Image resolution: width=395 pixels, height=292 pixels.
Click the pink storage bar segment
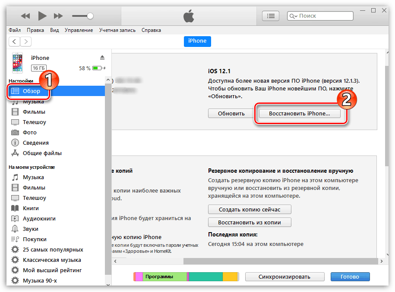[139, 276]
